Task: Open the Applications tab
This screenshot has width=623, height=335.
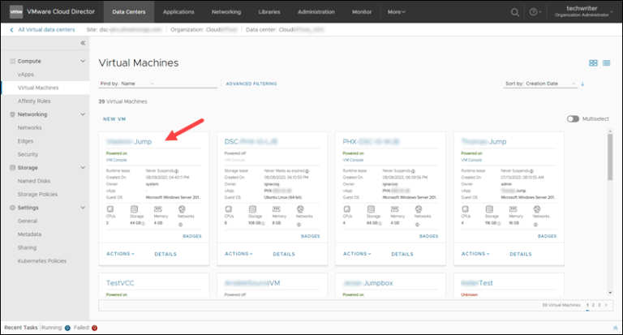Action: [178, 12]
